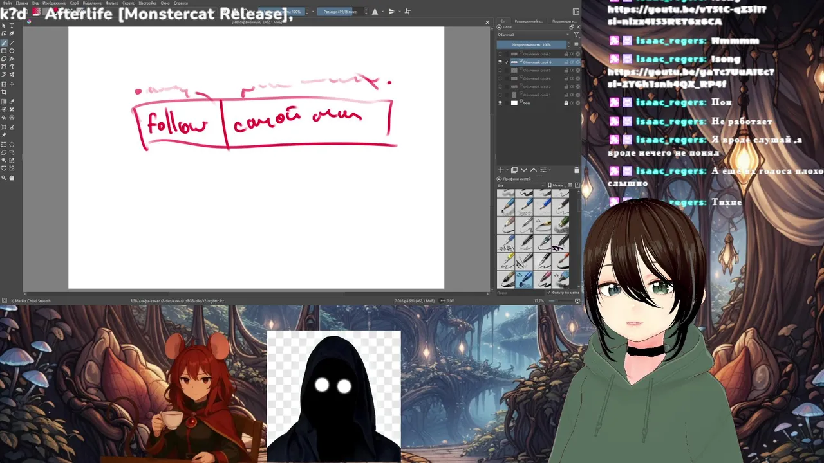Screen dimensions: 824x463
Task: Adjust the layer Непрозрачность slider
Action: click(x=532, y=44)
